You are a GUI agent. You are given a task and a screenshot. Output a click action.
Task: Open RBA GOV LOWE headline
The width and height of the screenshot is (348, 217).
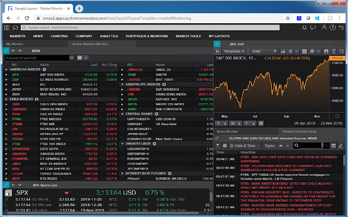289,159
